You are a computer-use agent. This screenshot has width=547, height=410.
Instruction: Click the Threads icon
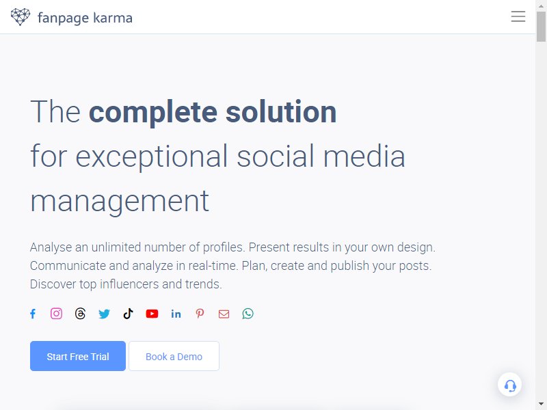click(80, 314)
